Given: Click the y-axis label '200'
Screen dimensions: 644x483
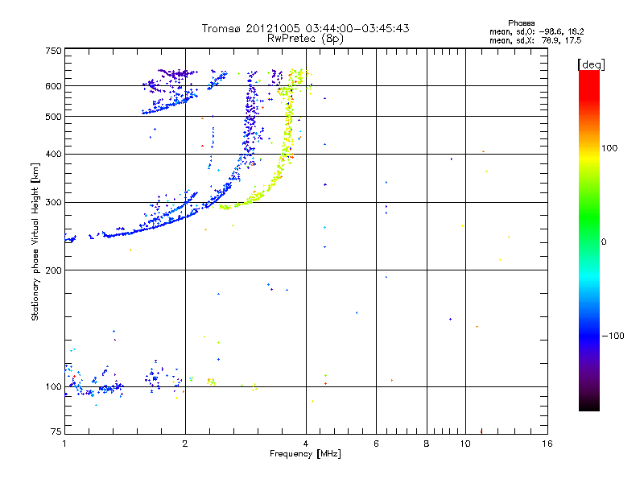Looking at the screenshot, I should coord(53,270).
